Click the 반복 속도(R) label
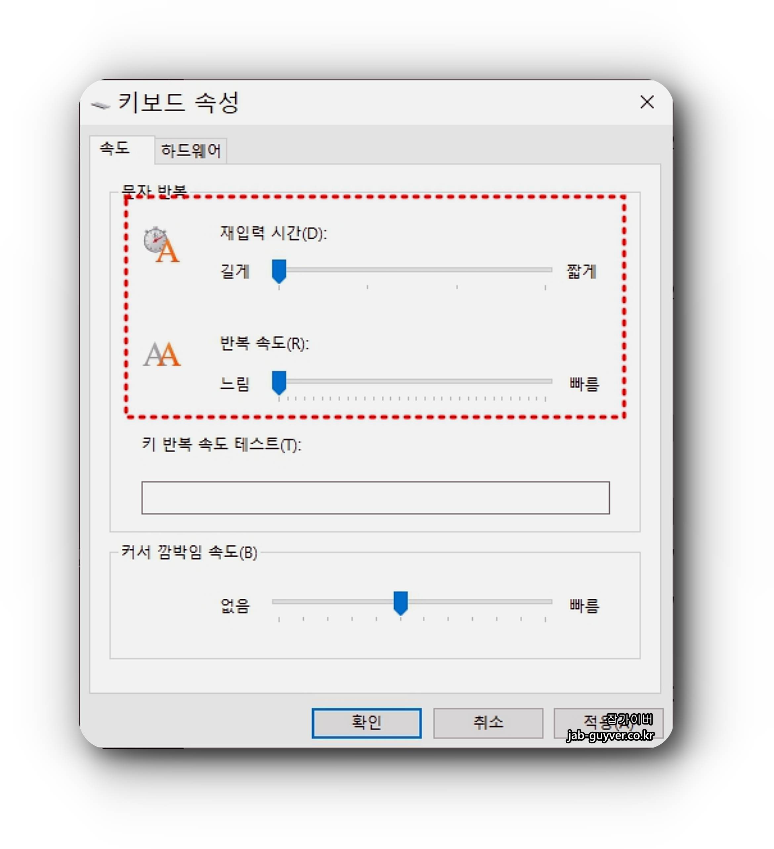 [265, 343]
